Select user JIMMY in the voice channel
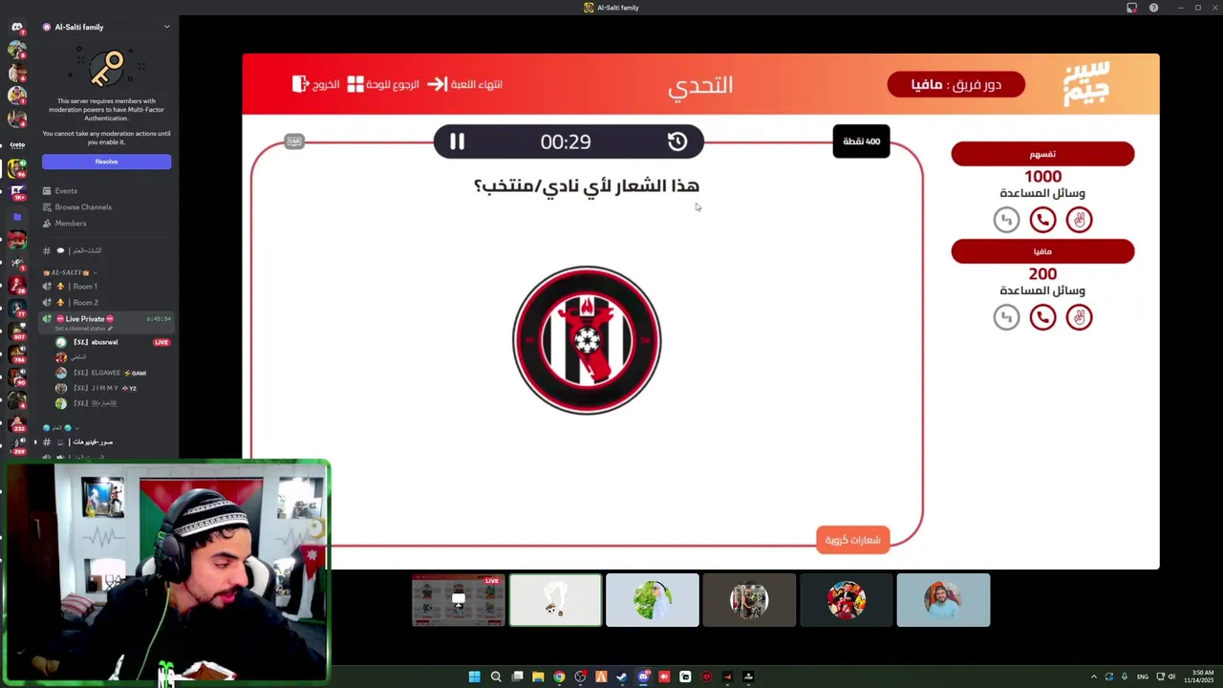1223x688 pixels. 106,388
